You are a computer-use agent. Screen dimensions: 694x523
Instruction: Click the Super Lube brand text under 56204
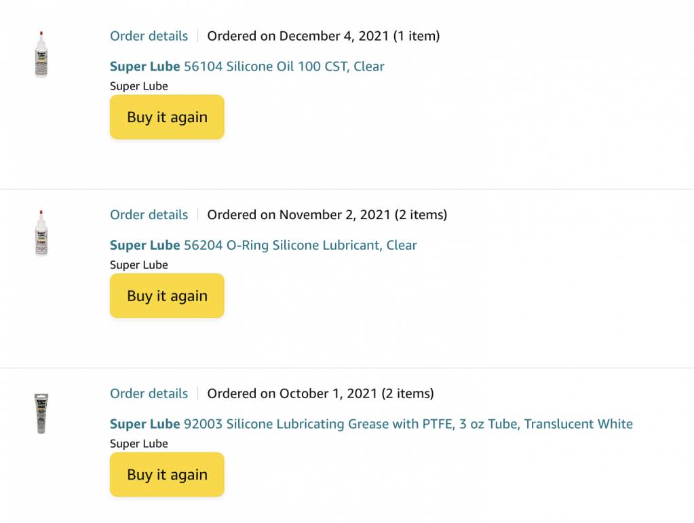(x=139, y=265)
